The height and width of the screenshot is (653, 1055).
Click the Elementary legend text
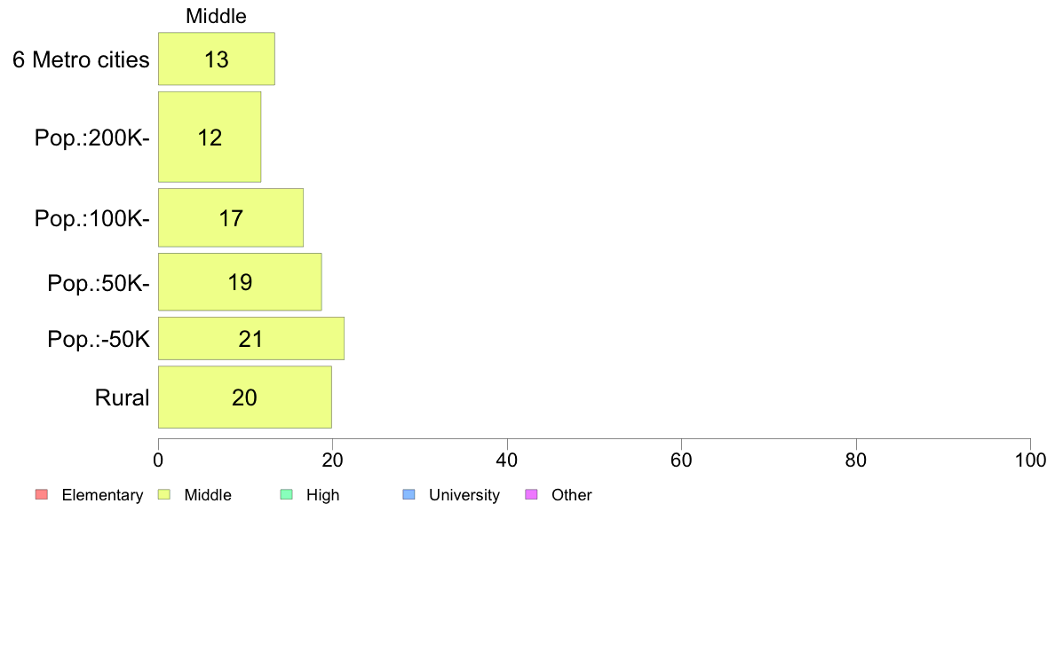[x=102, y=495]
